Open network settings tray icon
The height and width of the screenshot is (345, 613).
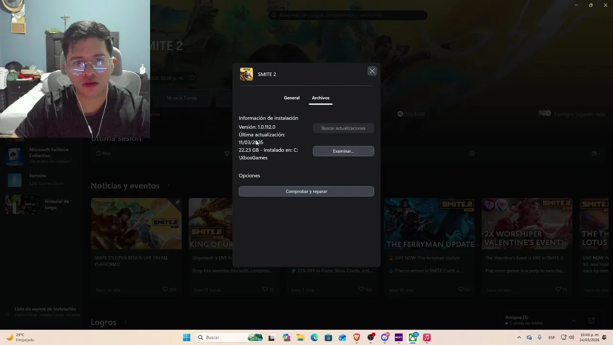click(x=564, y=337)
